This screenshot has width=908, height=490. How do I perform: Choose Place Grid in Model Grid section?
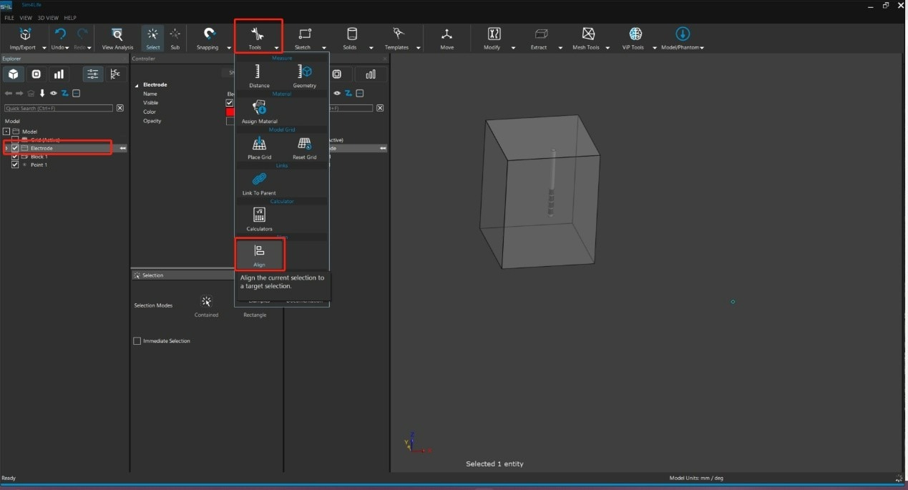[x=259, y=147]
